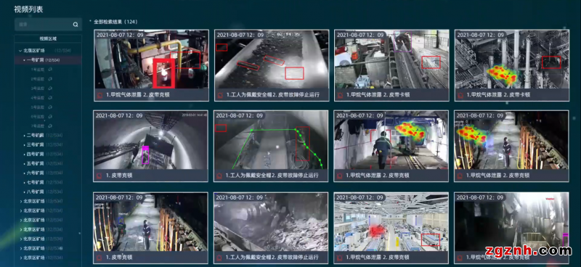Click the 视频区域 panel header
Image resolution: width=581 pixels, height=267 pixels.
(x=48, y=38)
